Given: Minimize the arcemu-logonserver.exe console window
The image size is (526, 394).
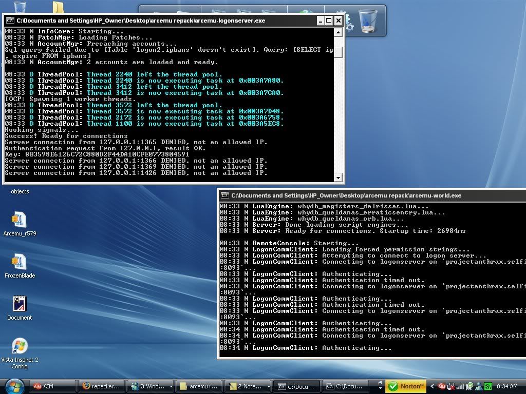Looking at the screenshot, I should [x=321, y=21].
